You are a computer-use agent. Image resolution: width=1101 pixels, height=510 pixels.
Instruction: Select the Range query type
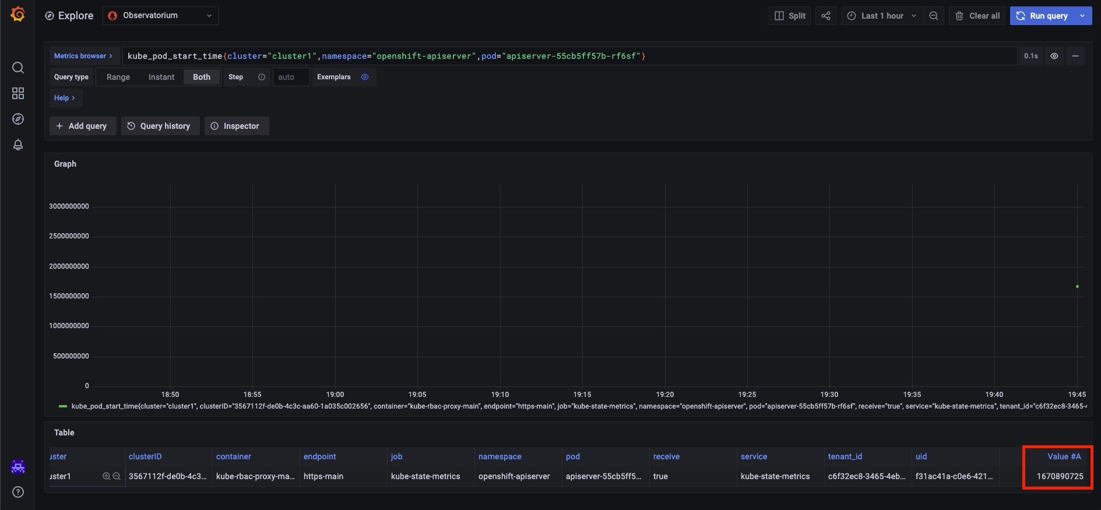coord(118,77)
